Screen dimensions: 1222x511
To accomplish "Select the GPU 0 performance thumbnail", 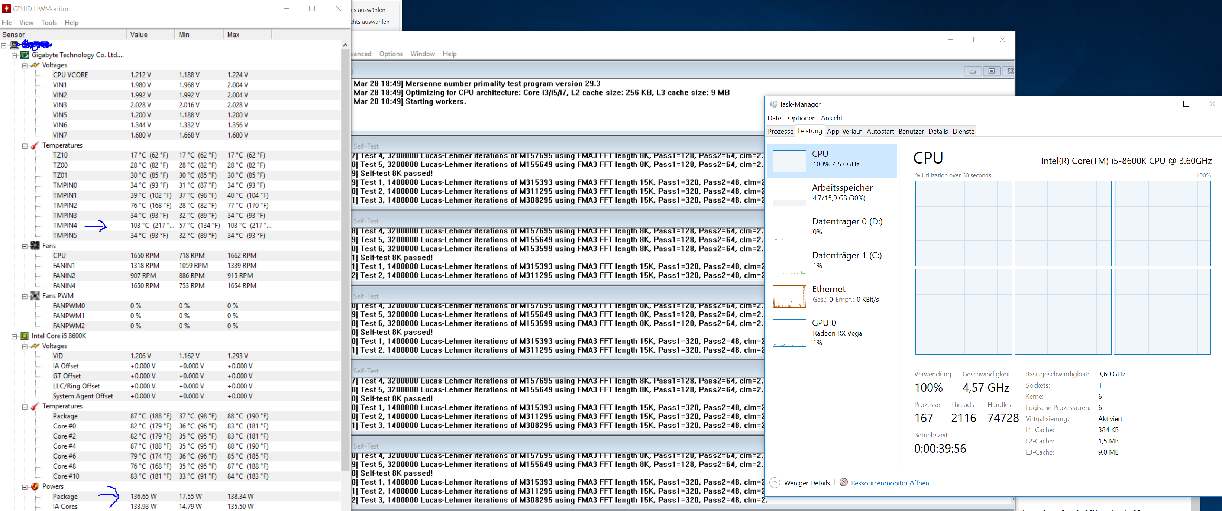I will click(x=789, y=333).
